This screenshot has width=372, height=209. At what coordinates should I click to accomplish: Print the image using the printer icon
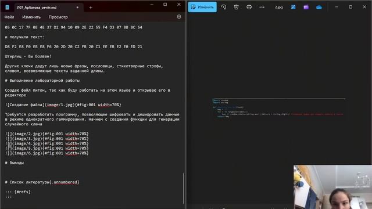(249, 7)
